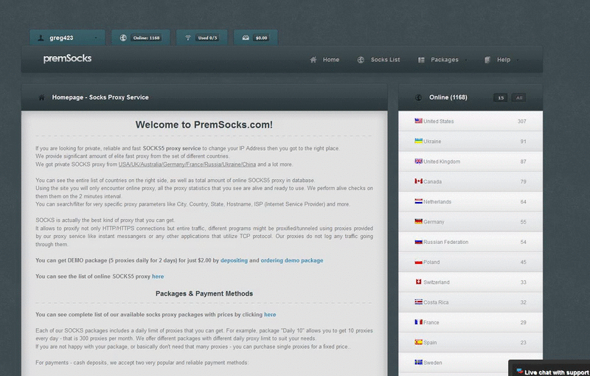
Task: Select Sweden in the country list
Action: [471, 363]
